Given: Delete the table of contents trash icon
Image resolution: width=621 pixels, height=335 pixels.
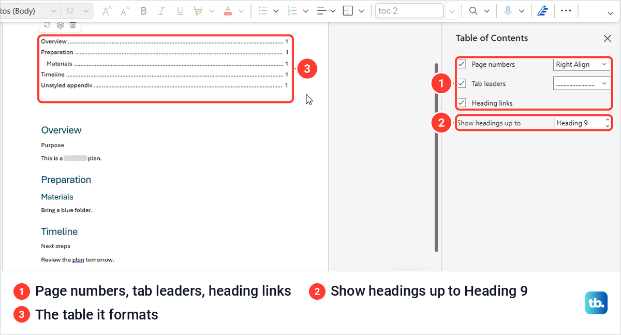Looking at the screenshot, I should click(73, 24).
